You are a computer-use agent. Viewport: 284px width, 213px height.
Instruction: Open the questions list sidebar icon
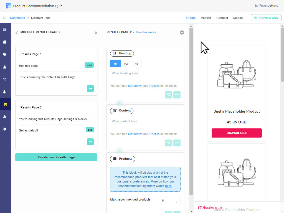point(5,30)
